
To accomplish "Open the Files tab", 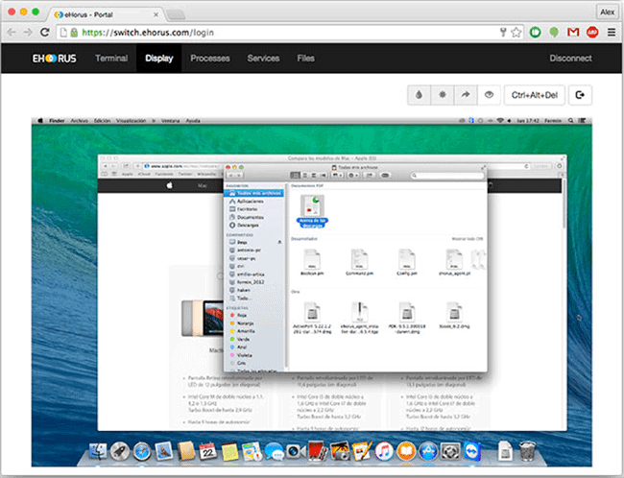I will [x=305, y=59].
